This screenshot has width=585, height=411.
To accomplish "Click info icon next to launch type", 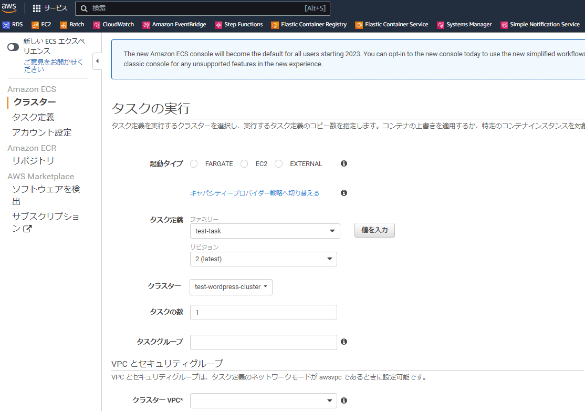I will pyautogui.click(x=344, y=163).
